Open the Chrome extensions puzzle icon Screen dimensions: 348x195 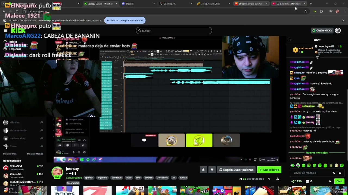321,11
